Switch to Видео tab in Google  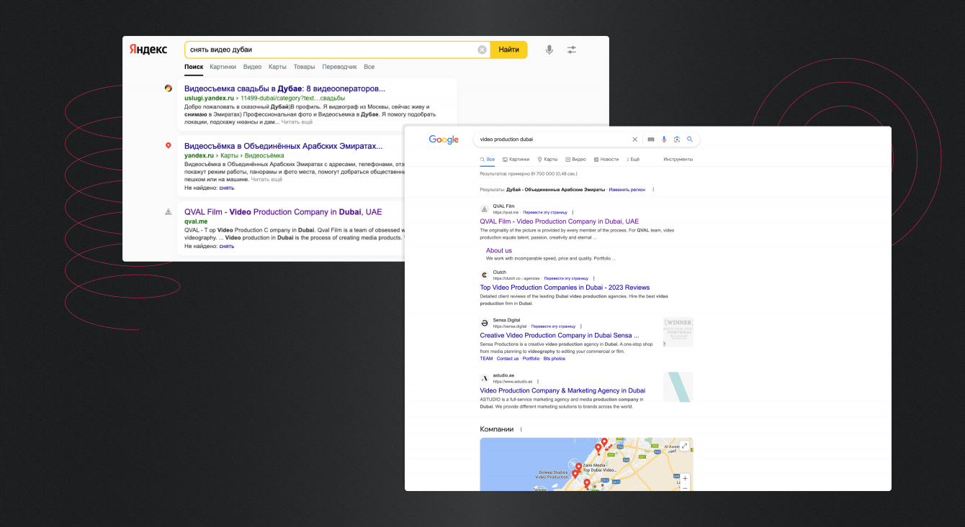[x=576, y=159]
